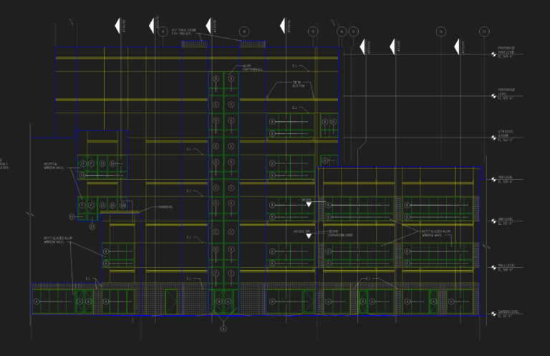Select hexagon tag A below the building base
Screen dimensions: 550x356
pos(223,329)
